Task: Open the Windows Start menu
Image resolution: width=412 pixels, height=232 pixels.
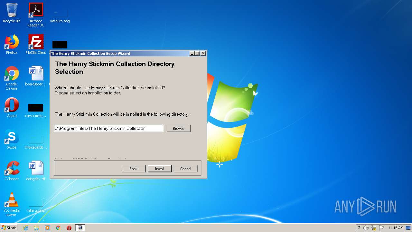Action: (9, 228)
